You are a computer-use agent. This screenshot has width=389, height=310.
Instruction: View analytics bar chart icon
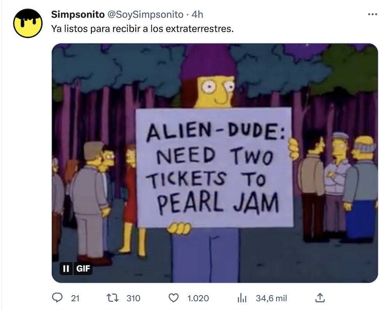pyautogui.click(x=242, y=298)
